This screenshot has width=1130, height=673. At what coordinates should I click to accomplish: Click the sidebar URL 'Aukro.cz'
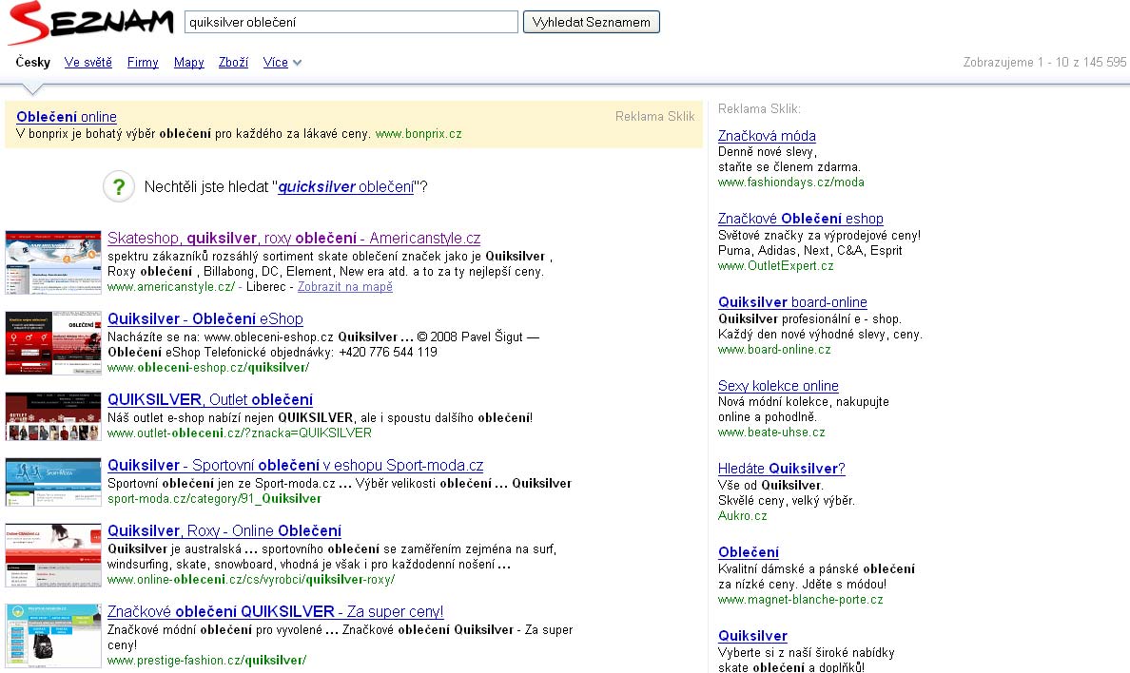[742, 516]
